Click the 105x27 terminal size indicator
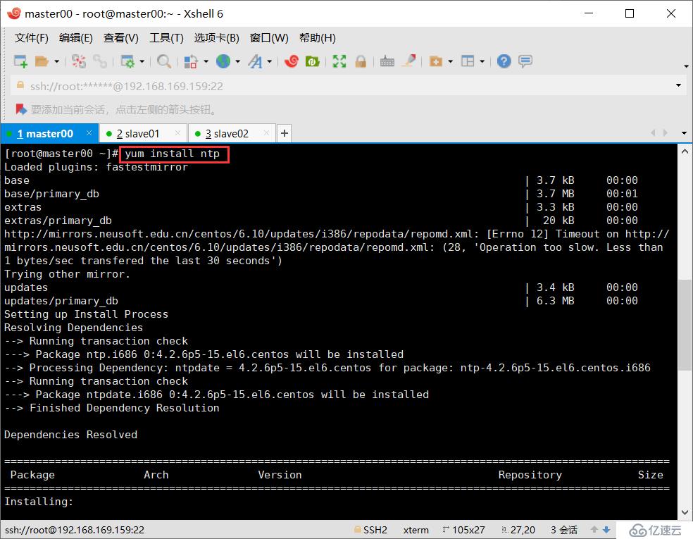The height and width of the screenshot is (539, 693). tap(463, 530)
